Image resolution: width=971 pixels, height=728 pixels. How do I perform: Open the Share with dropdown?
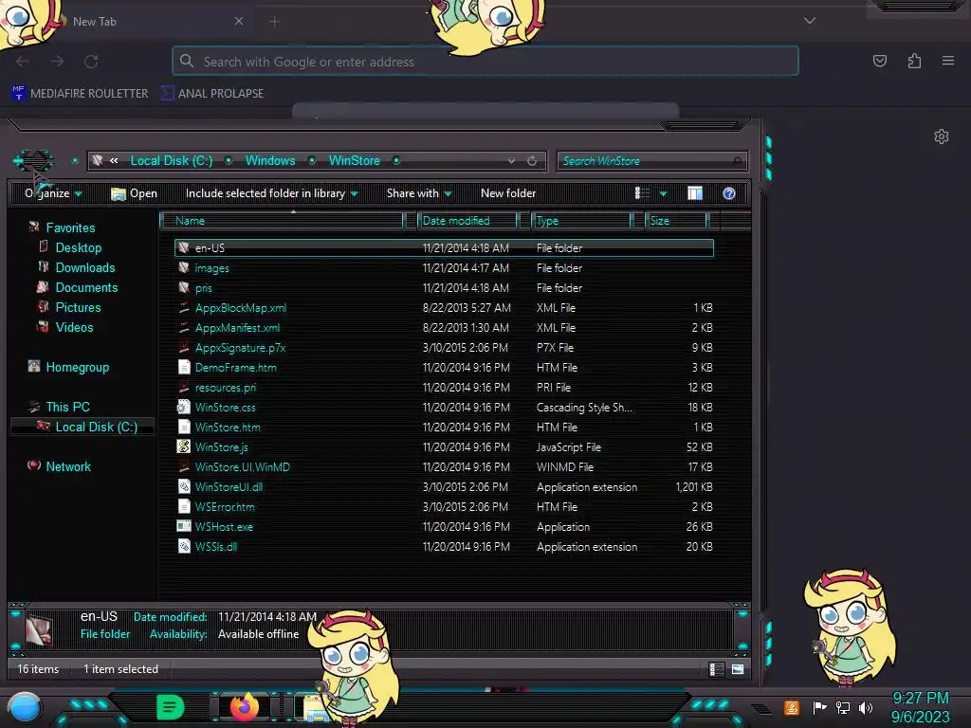click(418, 193)
